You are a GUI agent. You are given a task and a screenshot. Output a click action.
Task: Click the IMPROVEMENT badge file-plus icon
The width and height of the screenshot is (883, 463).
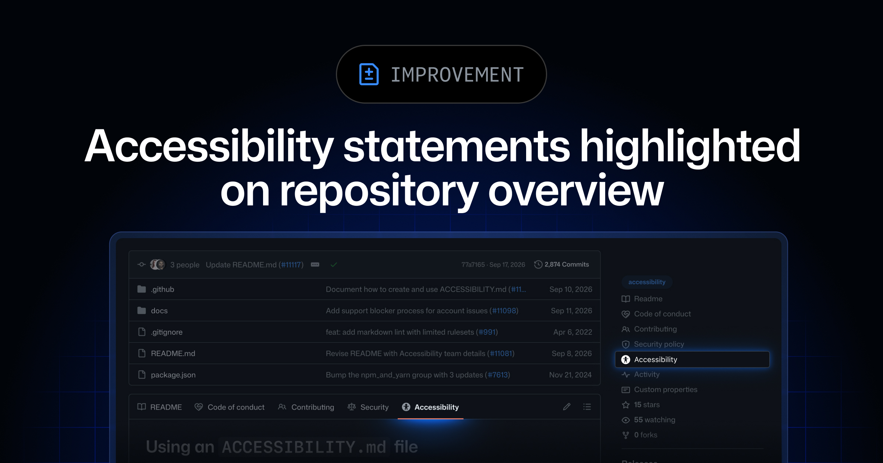click(369, 74)
